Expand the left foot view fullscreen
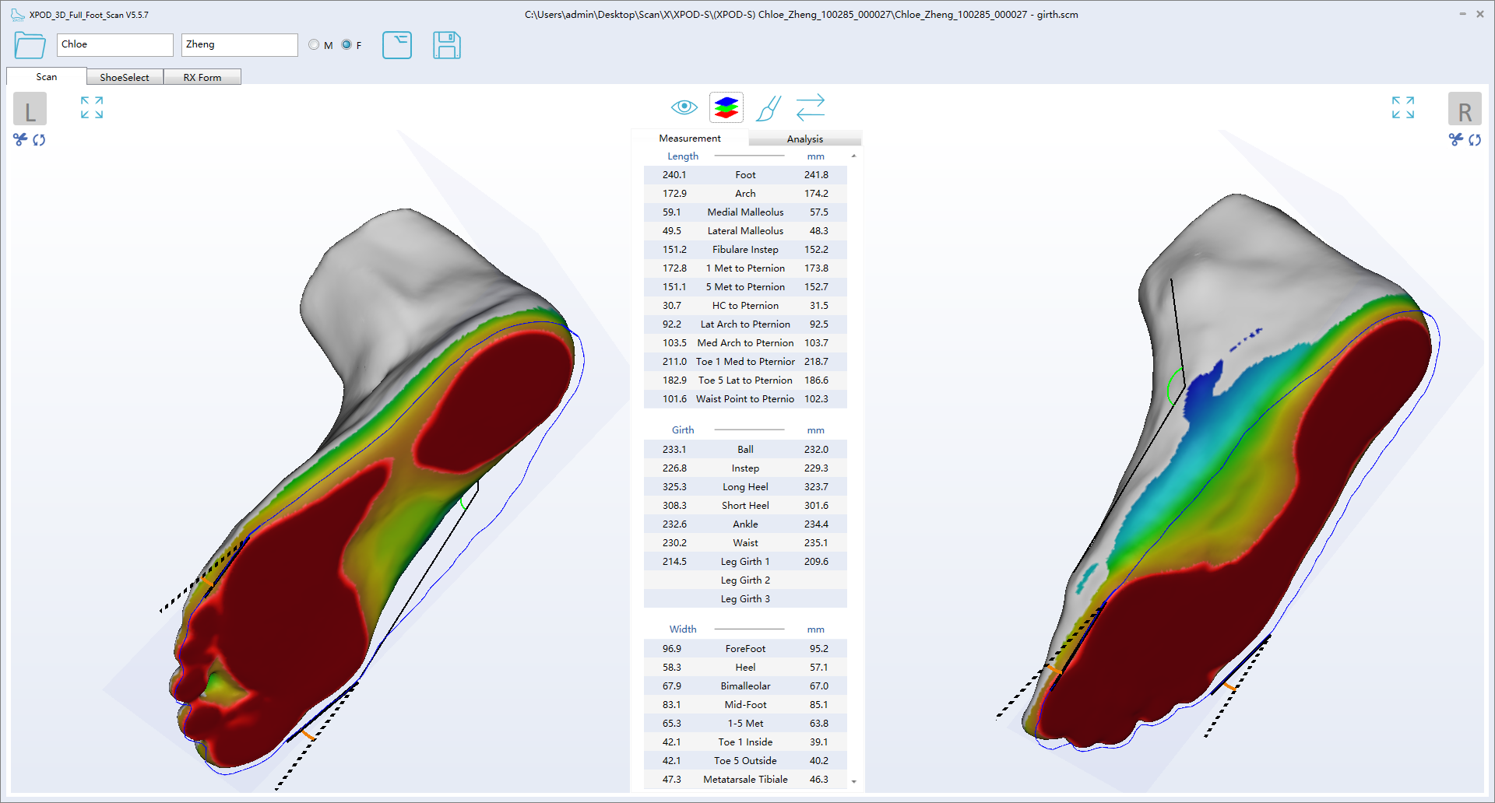 coord(92,107)
